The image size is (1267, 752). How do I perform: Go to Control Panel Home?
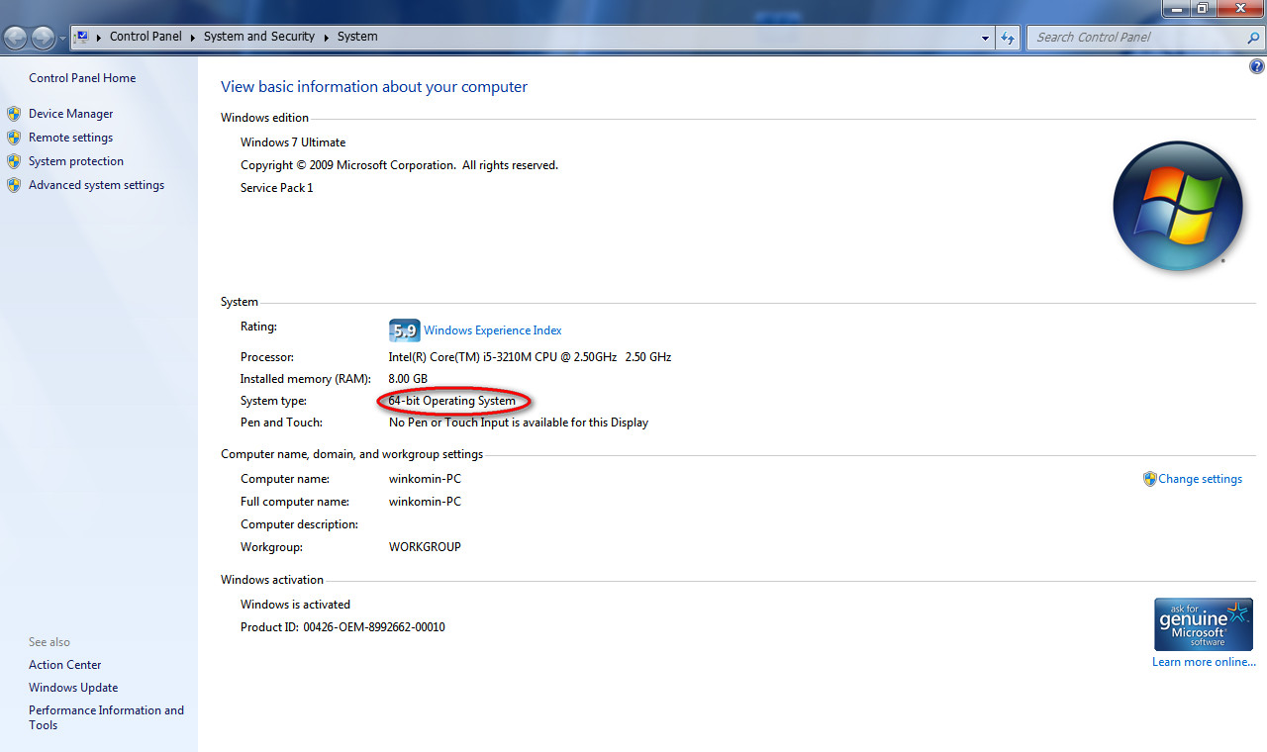click(82, 78)
